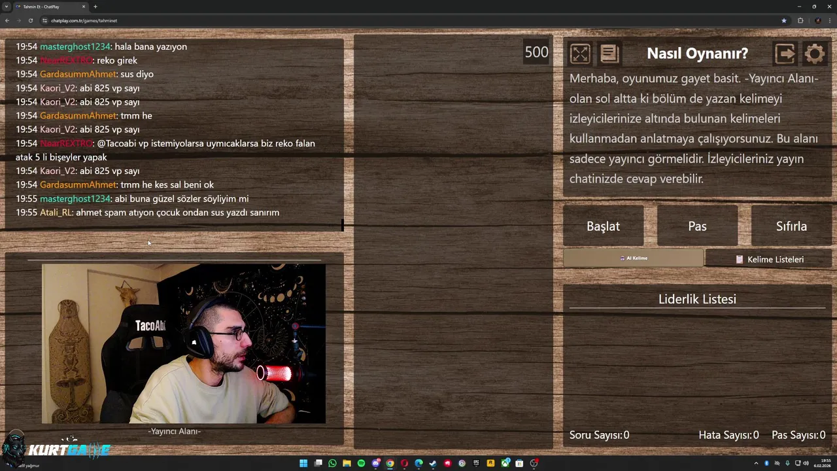The height and width of the screenshot is (471, 837).
Task: Open the tab search dropdown arrow
Action: (7, 7)
